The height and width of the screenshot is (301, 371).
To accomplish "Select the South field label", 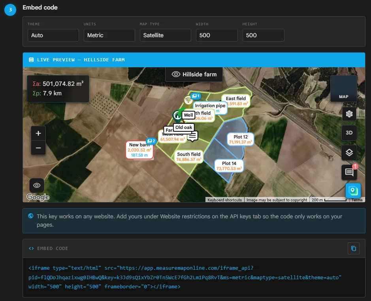I will (189, 157).
